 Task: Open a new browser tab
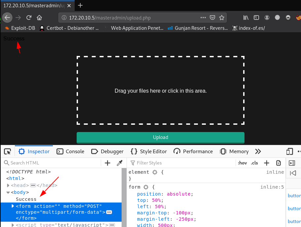tap(80, 5)
